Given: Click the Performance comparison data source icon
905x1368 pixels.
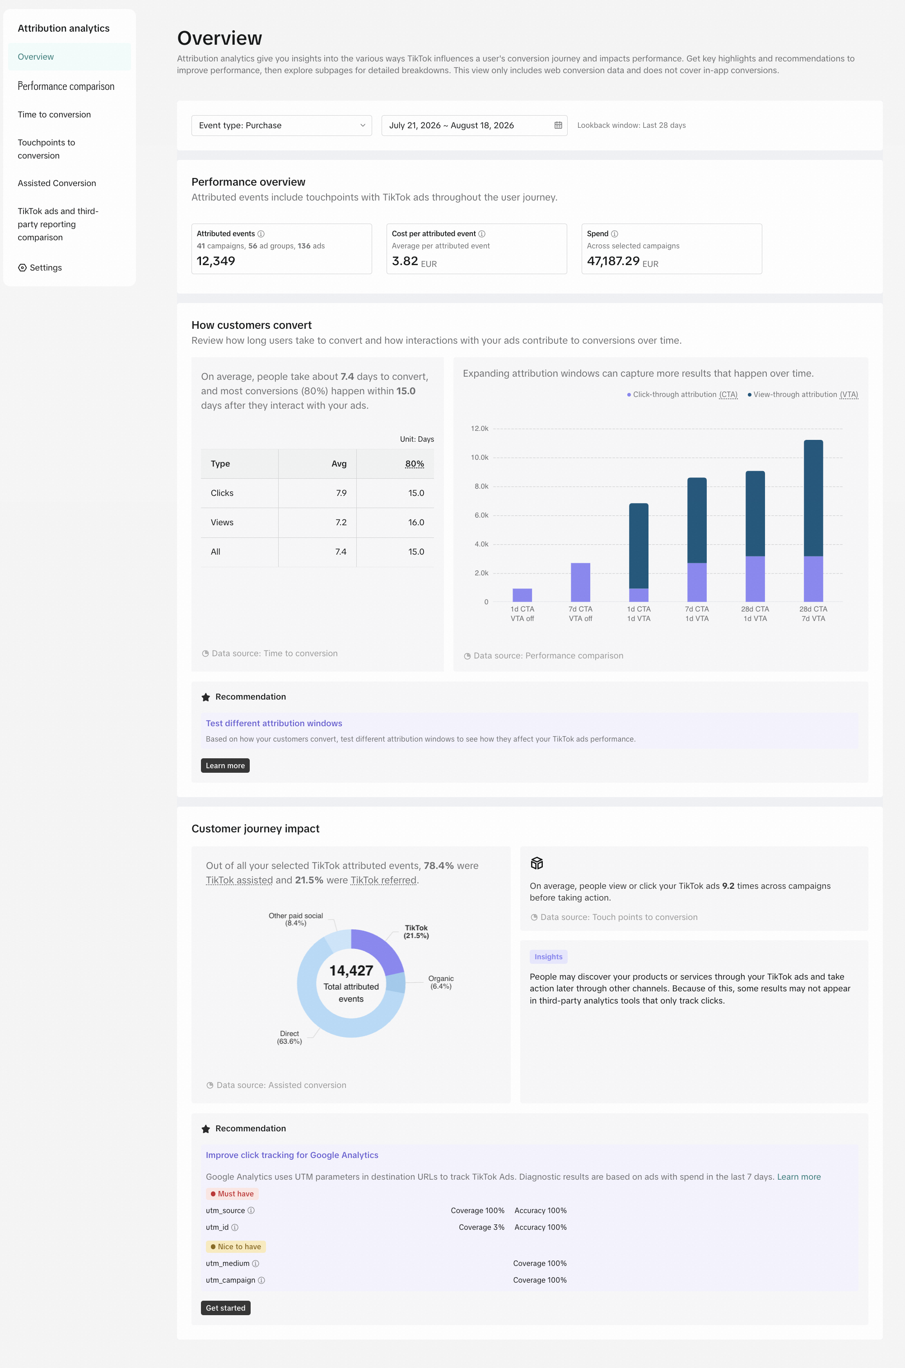Looking at the screenshot, I should click(467, 656).
